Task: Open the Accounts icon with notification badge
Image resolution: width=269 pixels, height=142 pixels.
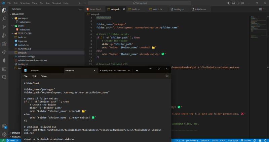Action: click(4, 126)
